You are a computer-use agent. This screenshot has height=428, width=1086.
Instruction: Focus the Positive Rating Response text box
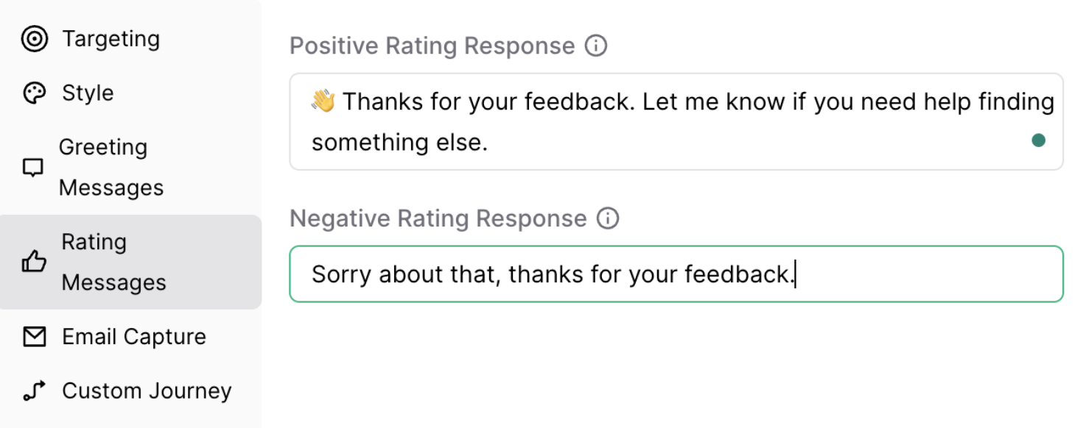663,122
